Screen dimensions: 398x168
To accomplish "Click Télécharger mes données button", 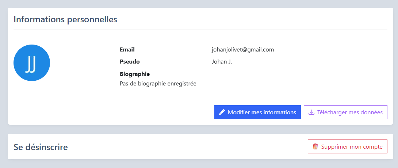I will 345,112.
